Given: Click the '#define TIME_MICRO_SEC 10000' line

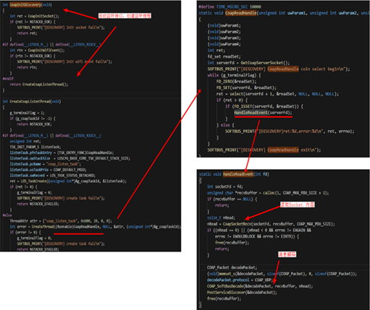Looking at the screenshot, I should [x=230, y=7].
